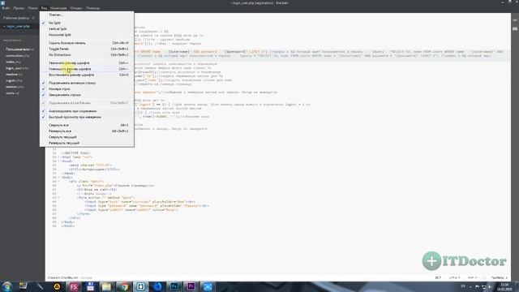Image resolution: width=519 pixels, height=292 pixels.
Task: Open the Help menu in menu bar
Action: [92, 8]
